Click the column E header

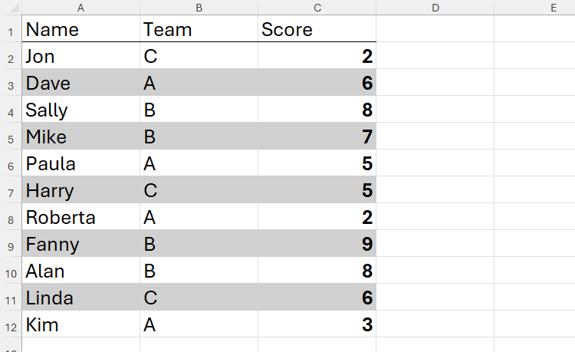pos(552,8)
